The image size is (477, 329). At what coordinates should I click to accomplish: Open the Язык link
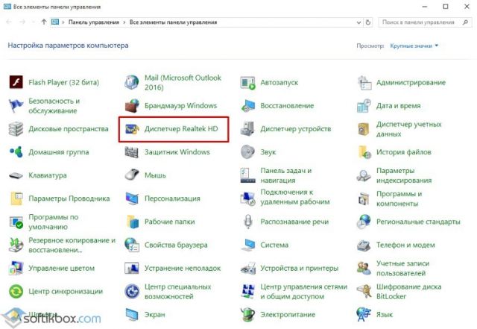(385, 314)
